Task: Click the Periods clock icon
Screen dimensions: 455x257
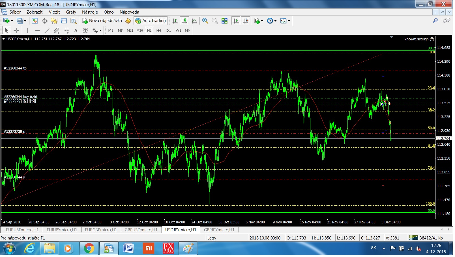Action: [x=270, y=21]
